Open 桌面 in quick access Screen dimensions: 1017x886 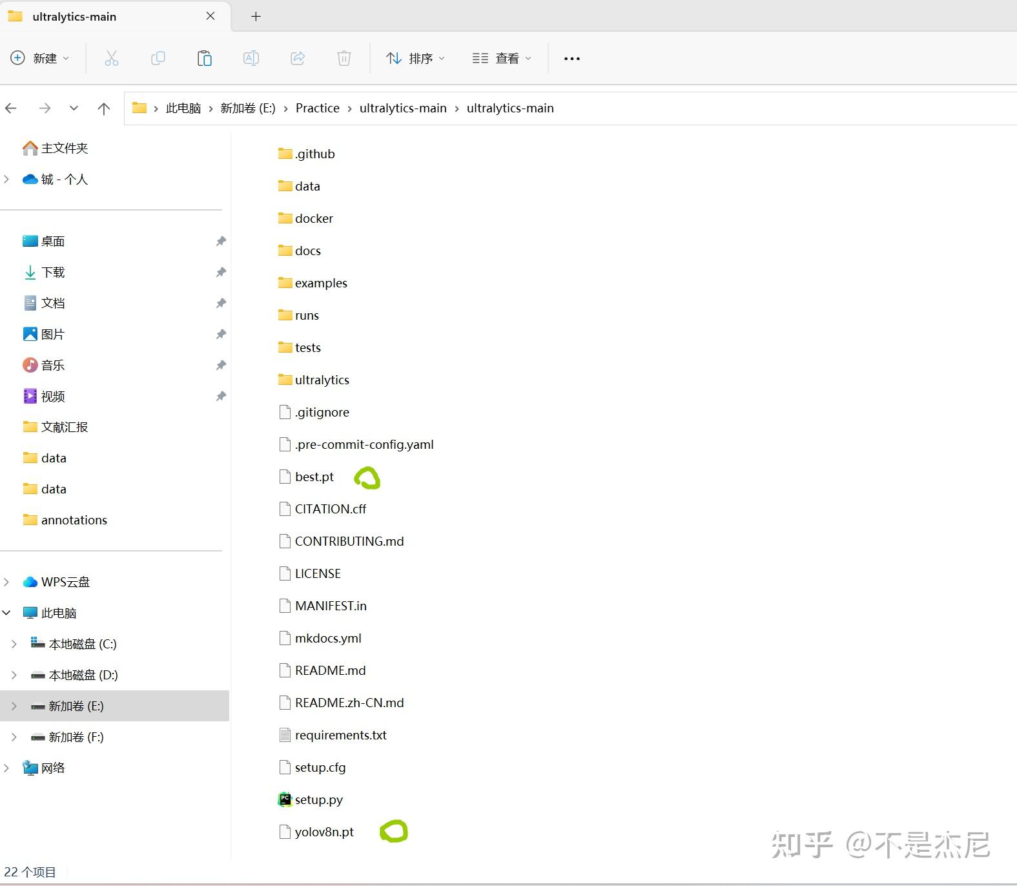coord(43,241)
